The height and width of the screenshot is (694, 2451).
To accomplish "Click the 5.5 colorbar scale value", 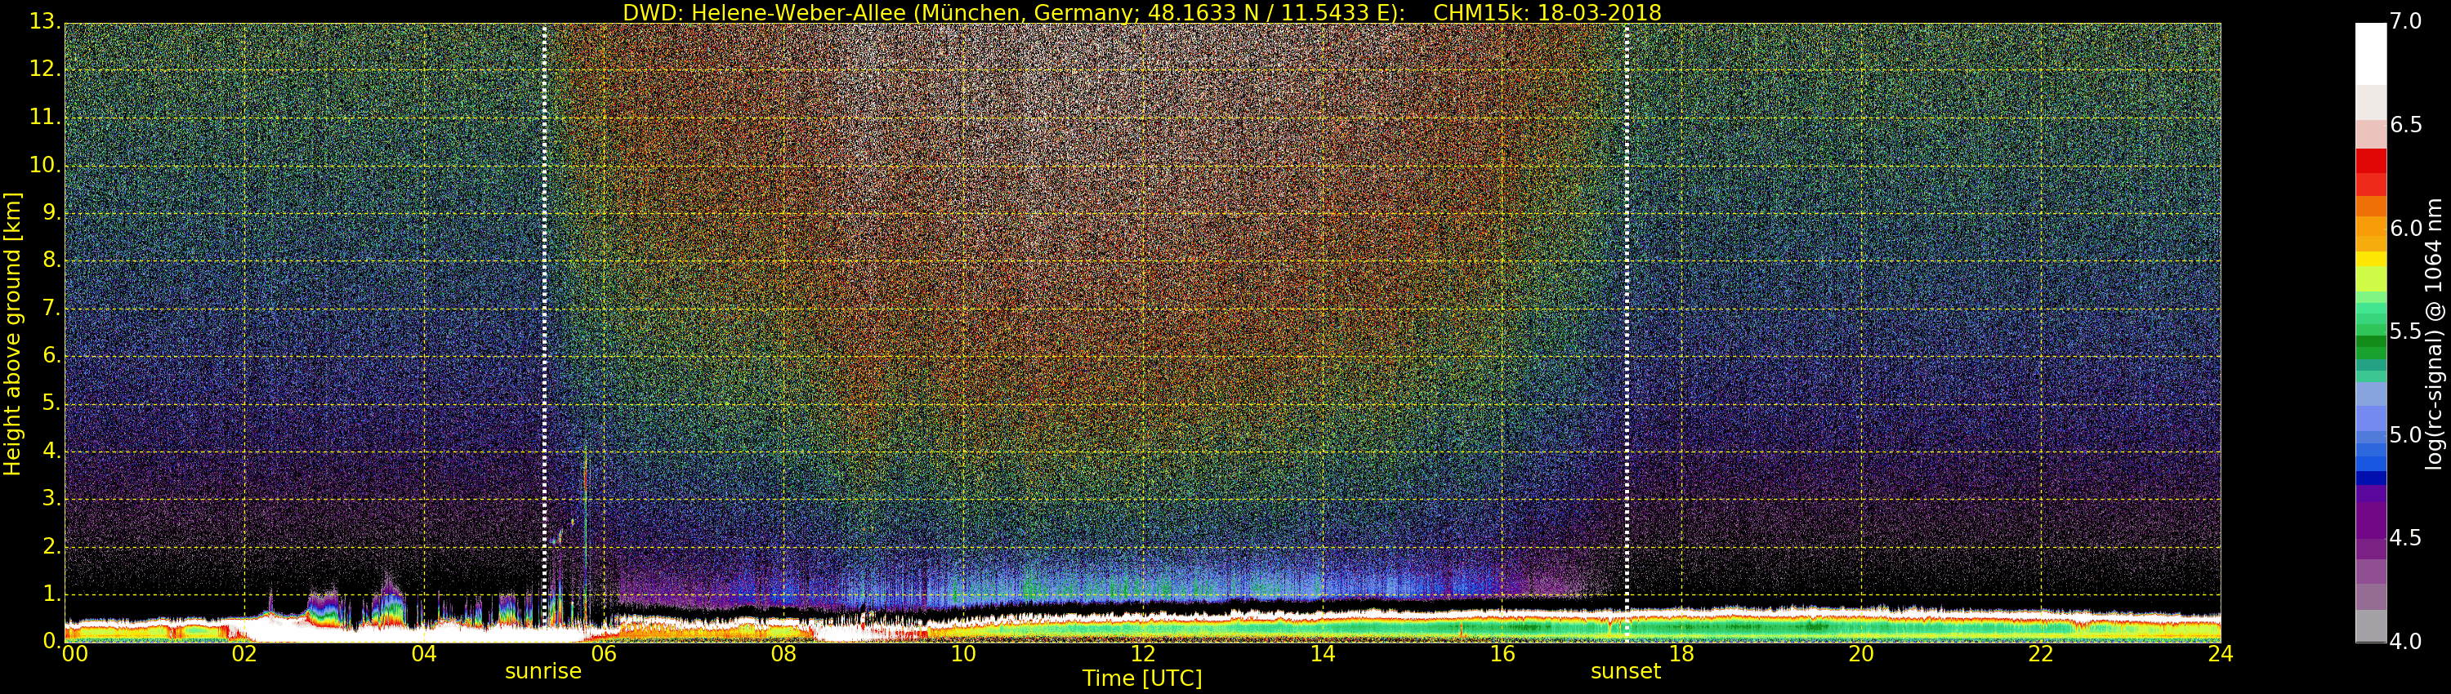I will [x=2405, y=331].
